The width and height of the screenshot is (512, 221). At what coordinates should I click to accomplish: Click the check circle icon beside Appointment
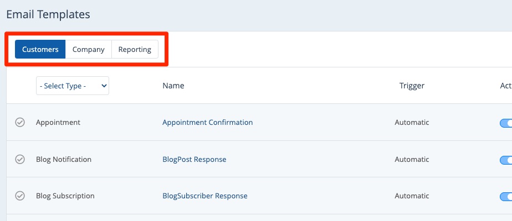pyautogui.click(x=20, y=123)
